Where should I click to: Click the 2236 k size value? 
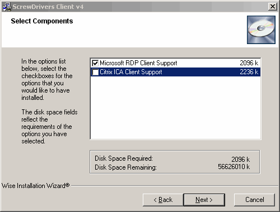click(x=249, y=72)
